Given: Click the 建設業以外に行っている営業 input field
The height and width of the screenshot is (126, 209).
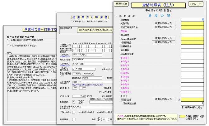Looking at the screenshot, I should pyautogui.click(x=101, y=102).
